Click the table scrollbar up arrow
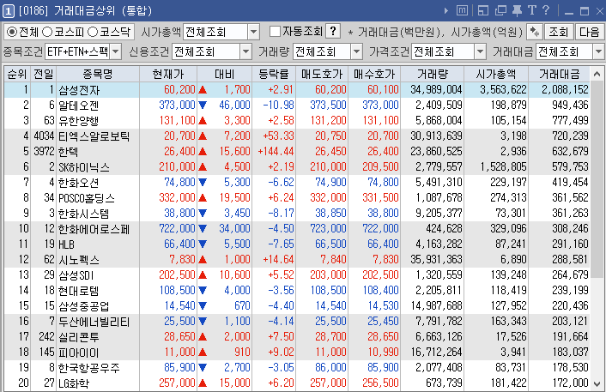606x392 pixels. (597, 74)
